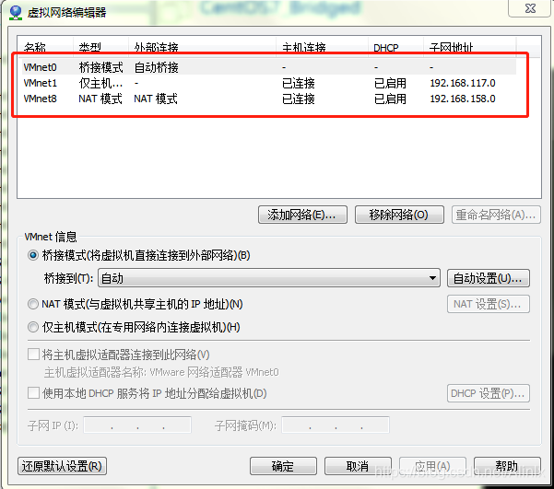554x489 pixels.
Task: Toggle 使用本地 DHCP 服务 checkbox
Action: coord(33,393)
